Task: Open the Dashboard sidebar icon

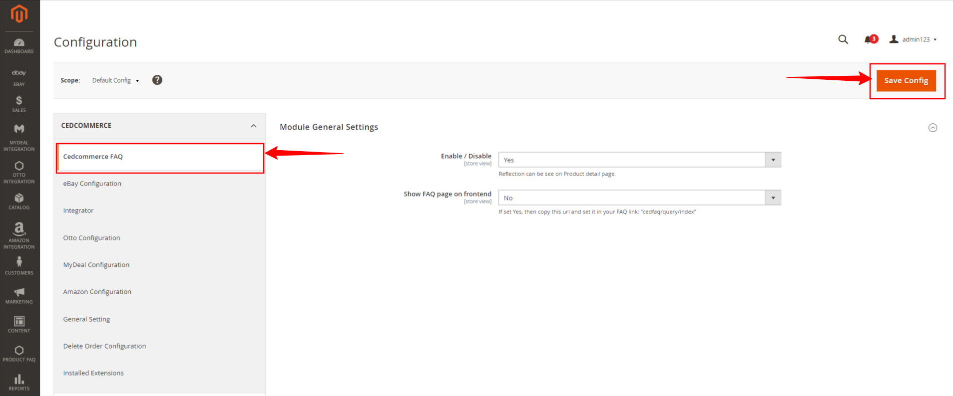Action: click(x=19, y=46)
